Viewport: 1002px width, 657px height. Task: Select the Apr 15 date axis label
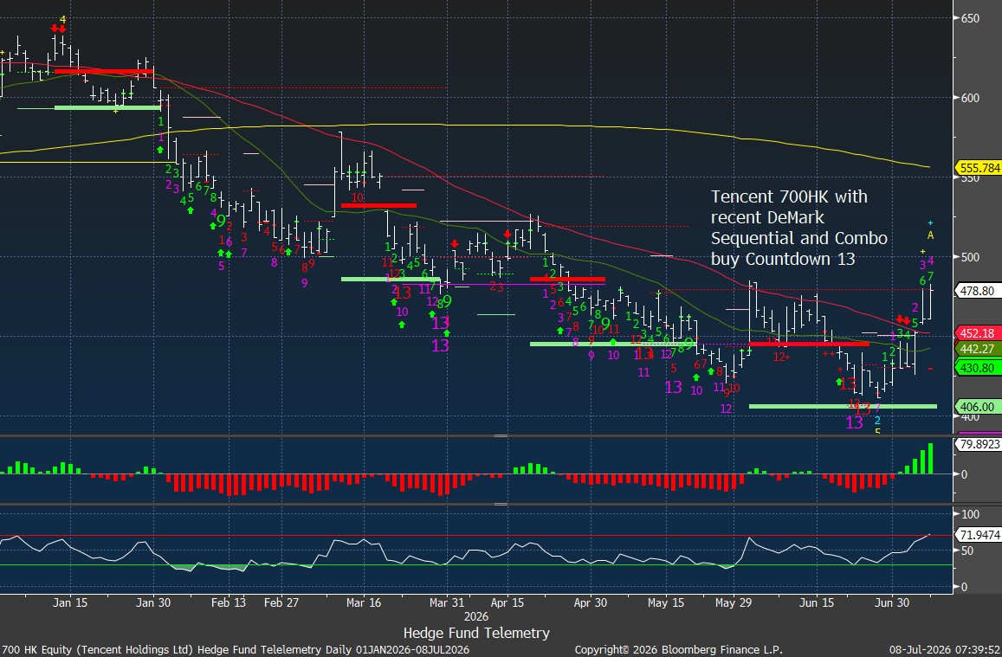508,602
